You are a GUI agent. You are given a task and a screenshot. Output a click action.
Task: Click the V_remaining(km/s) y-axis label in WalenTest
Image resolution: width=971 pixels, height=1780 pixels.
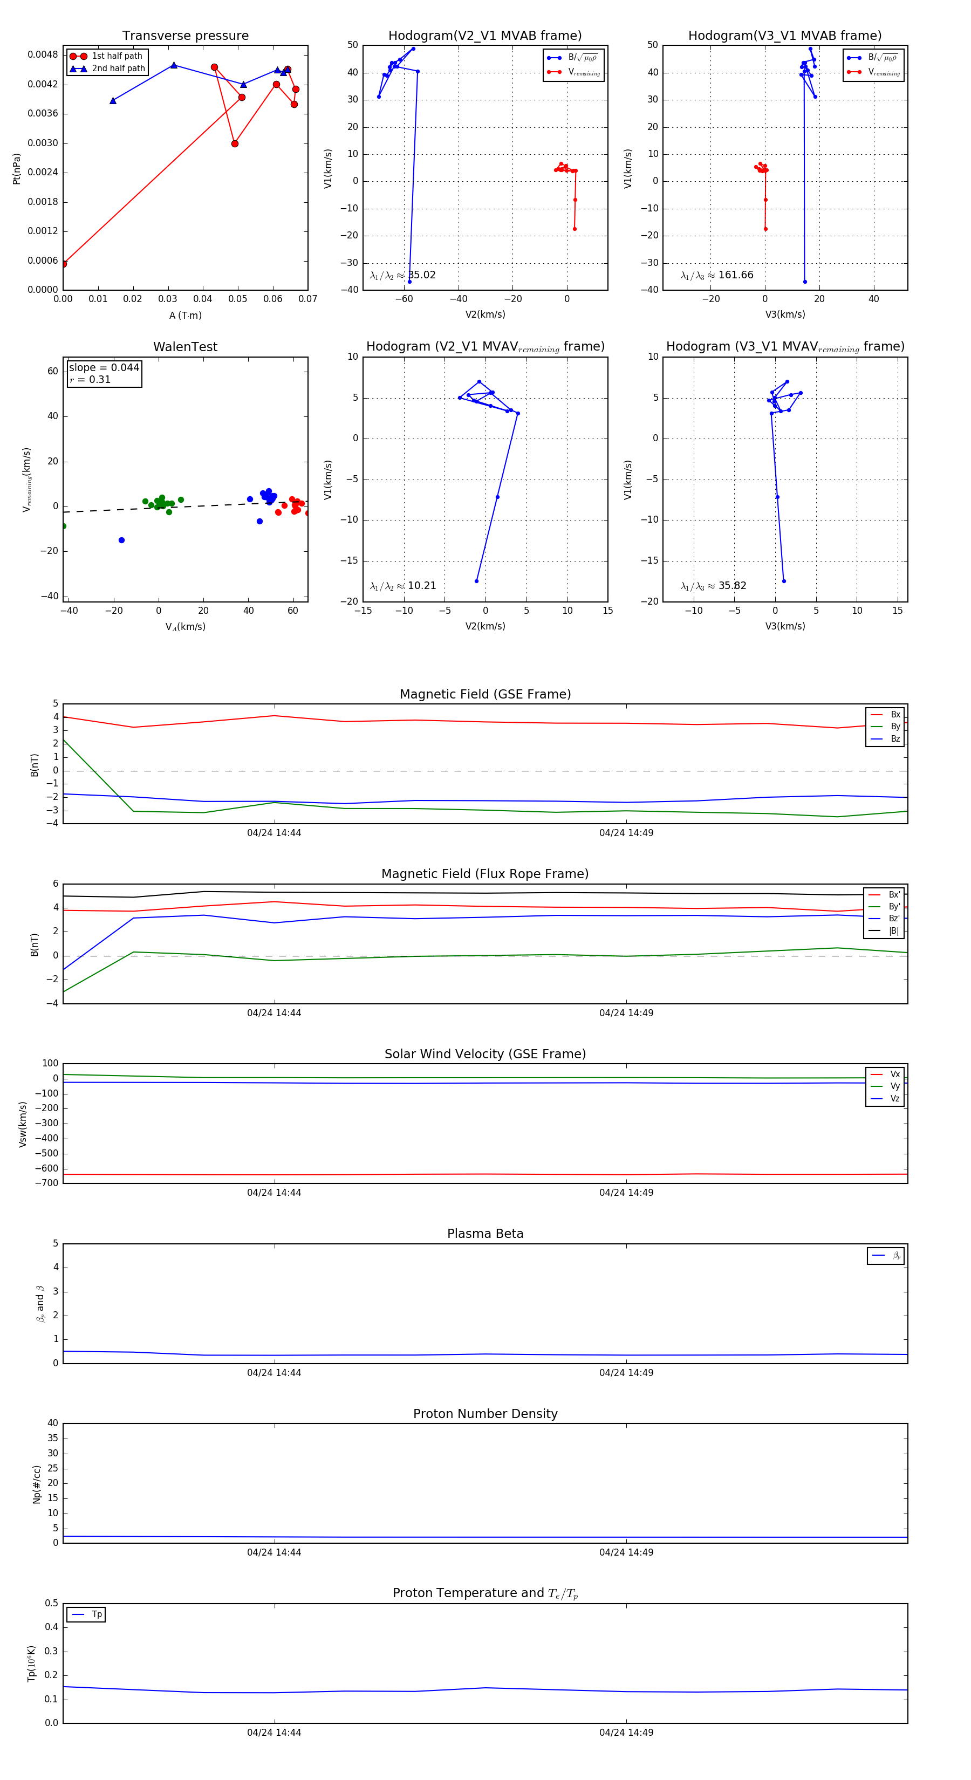click(26, 480)
